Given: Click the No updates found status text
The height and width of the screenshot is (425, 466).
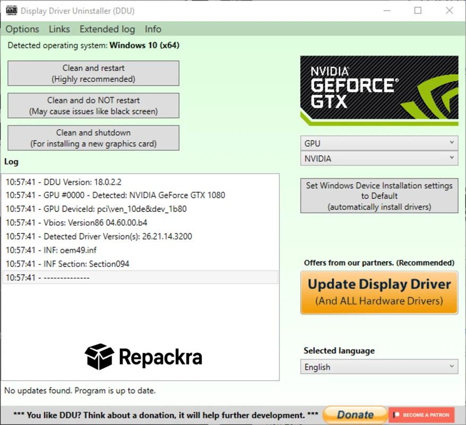Looking at the screenshot, I should coord(80,390).
